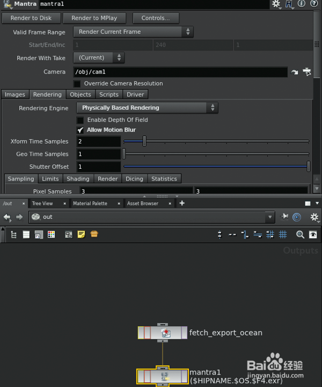
Task: Toggle follow selection target icon
Action: (297, 217)
